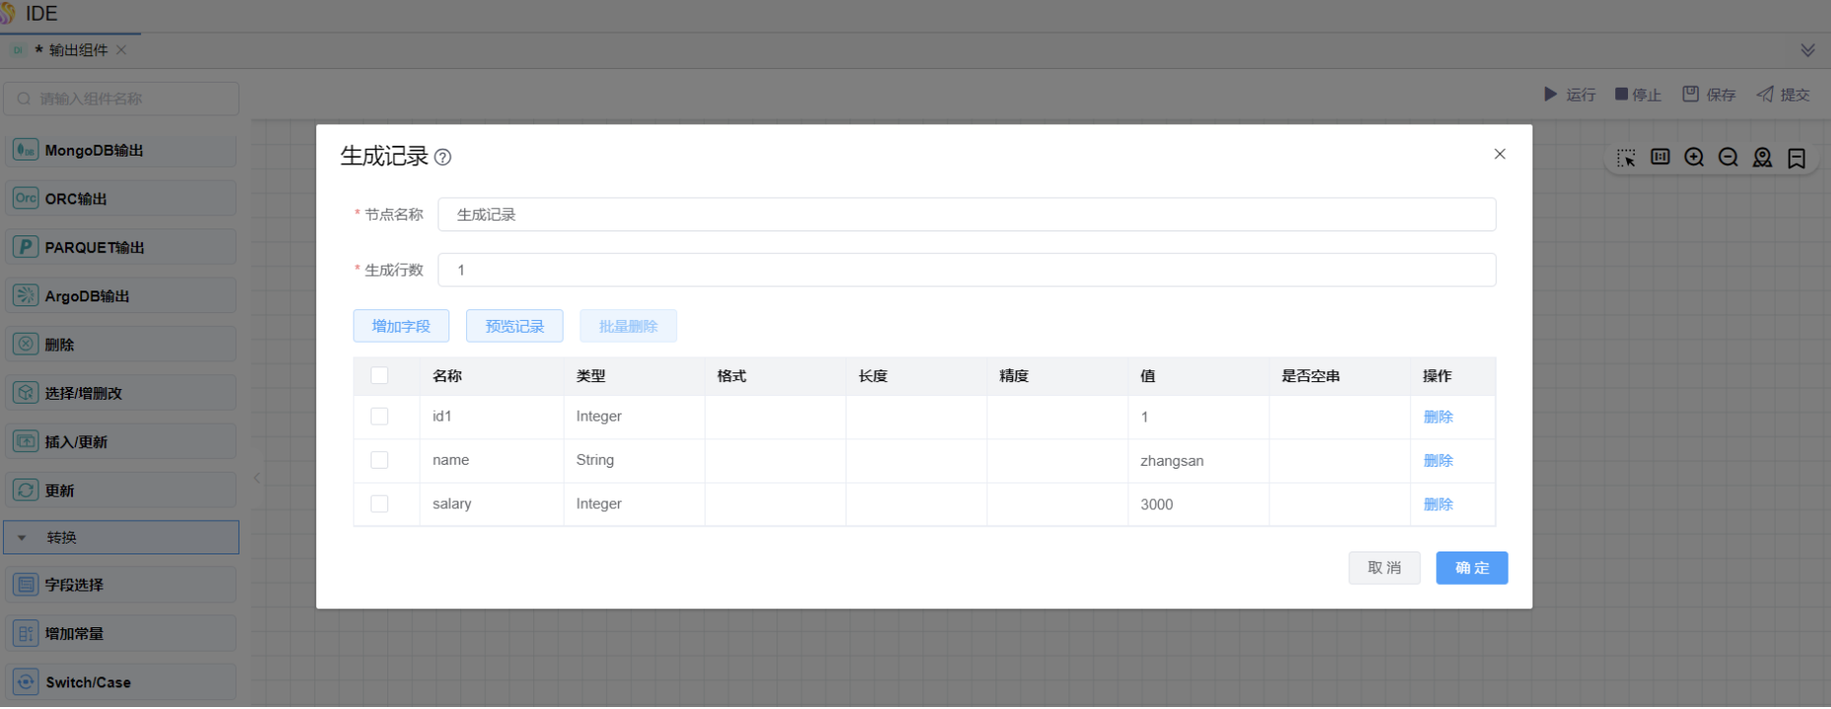Screen dimensions: 1831x709
Task: Click the help icon beside 生成记录 title
Action: (443, 158)
